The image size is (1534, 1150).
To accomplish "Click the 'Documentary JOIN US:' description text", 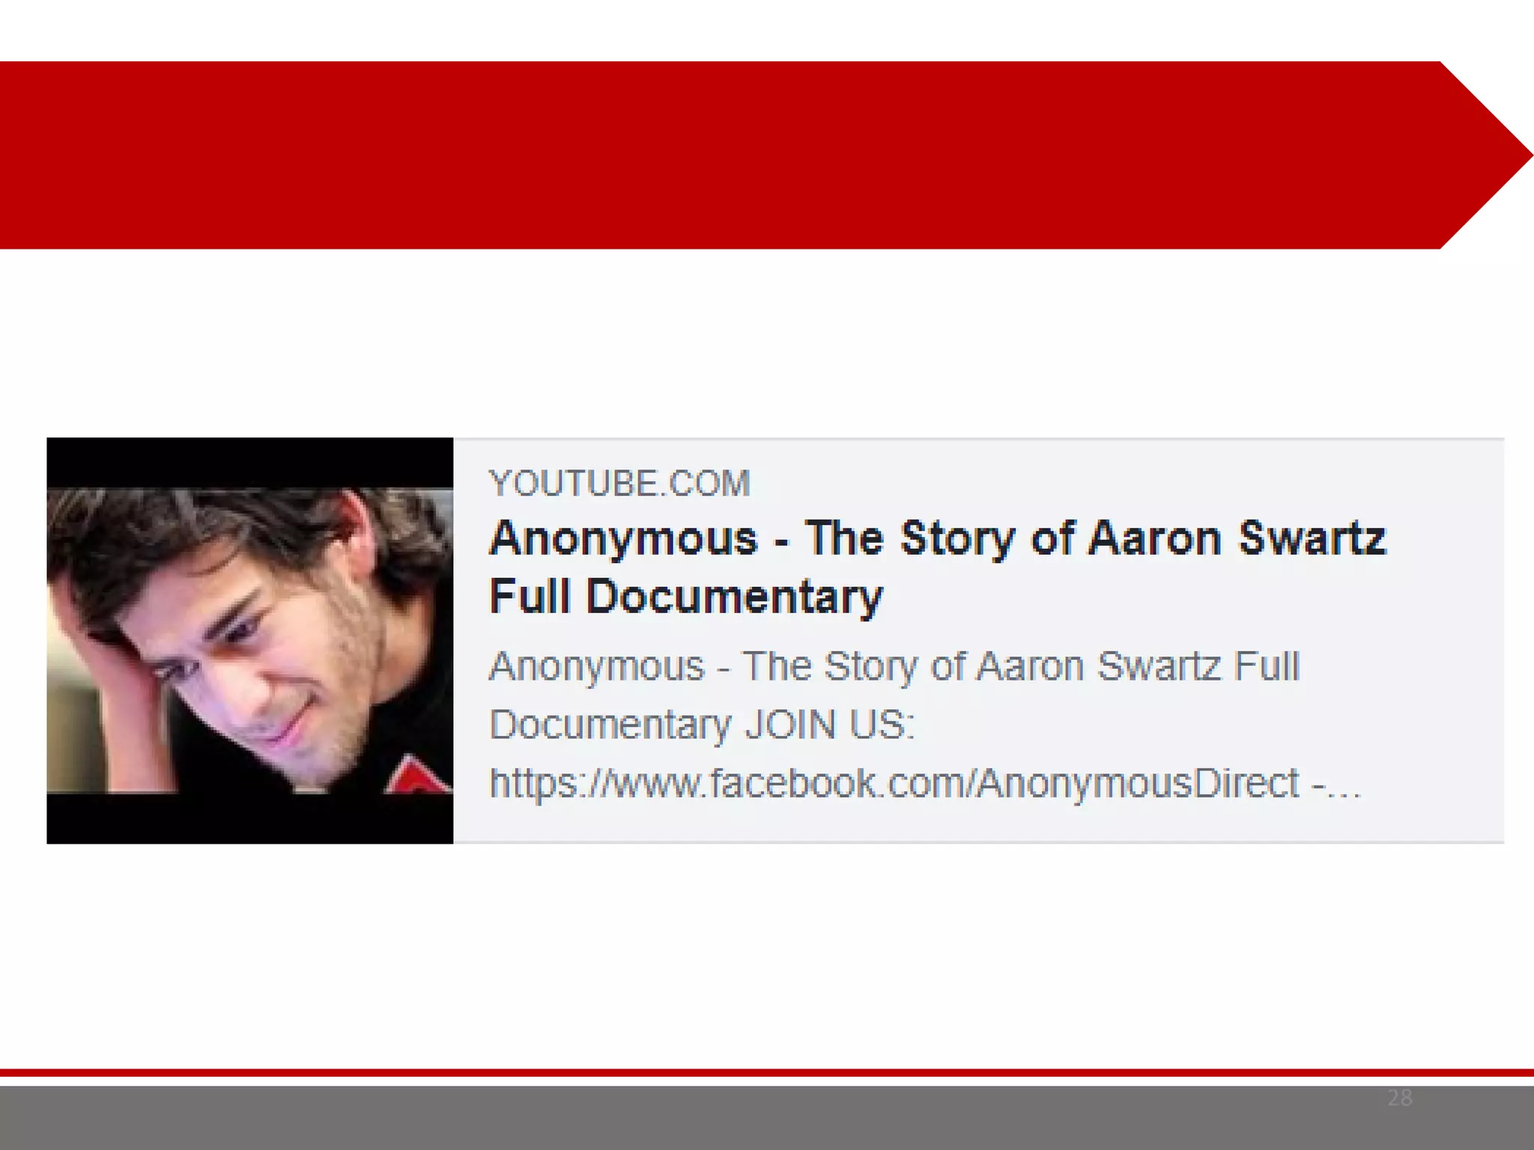I will pos(702,725).
